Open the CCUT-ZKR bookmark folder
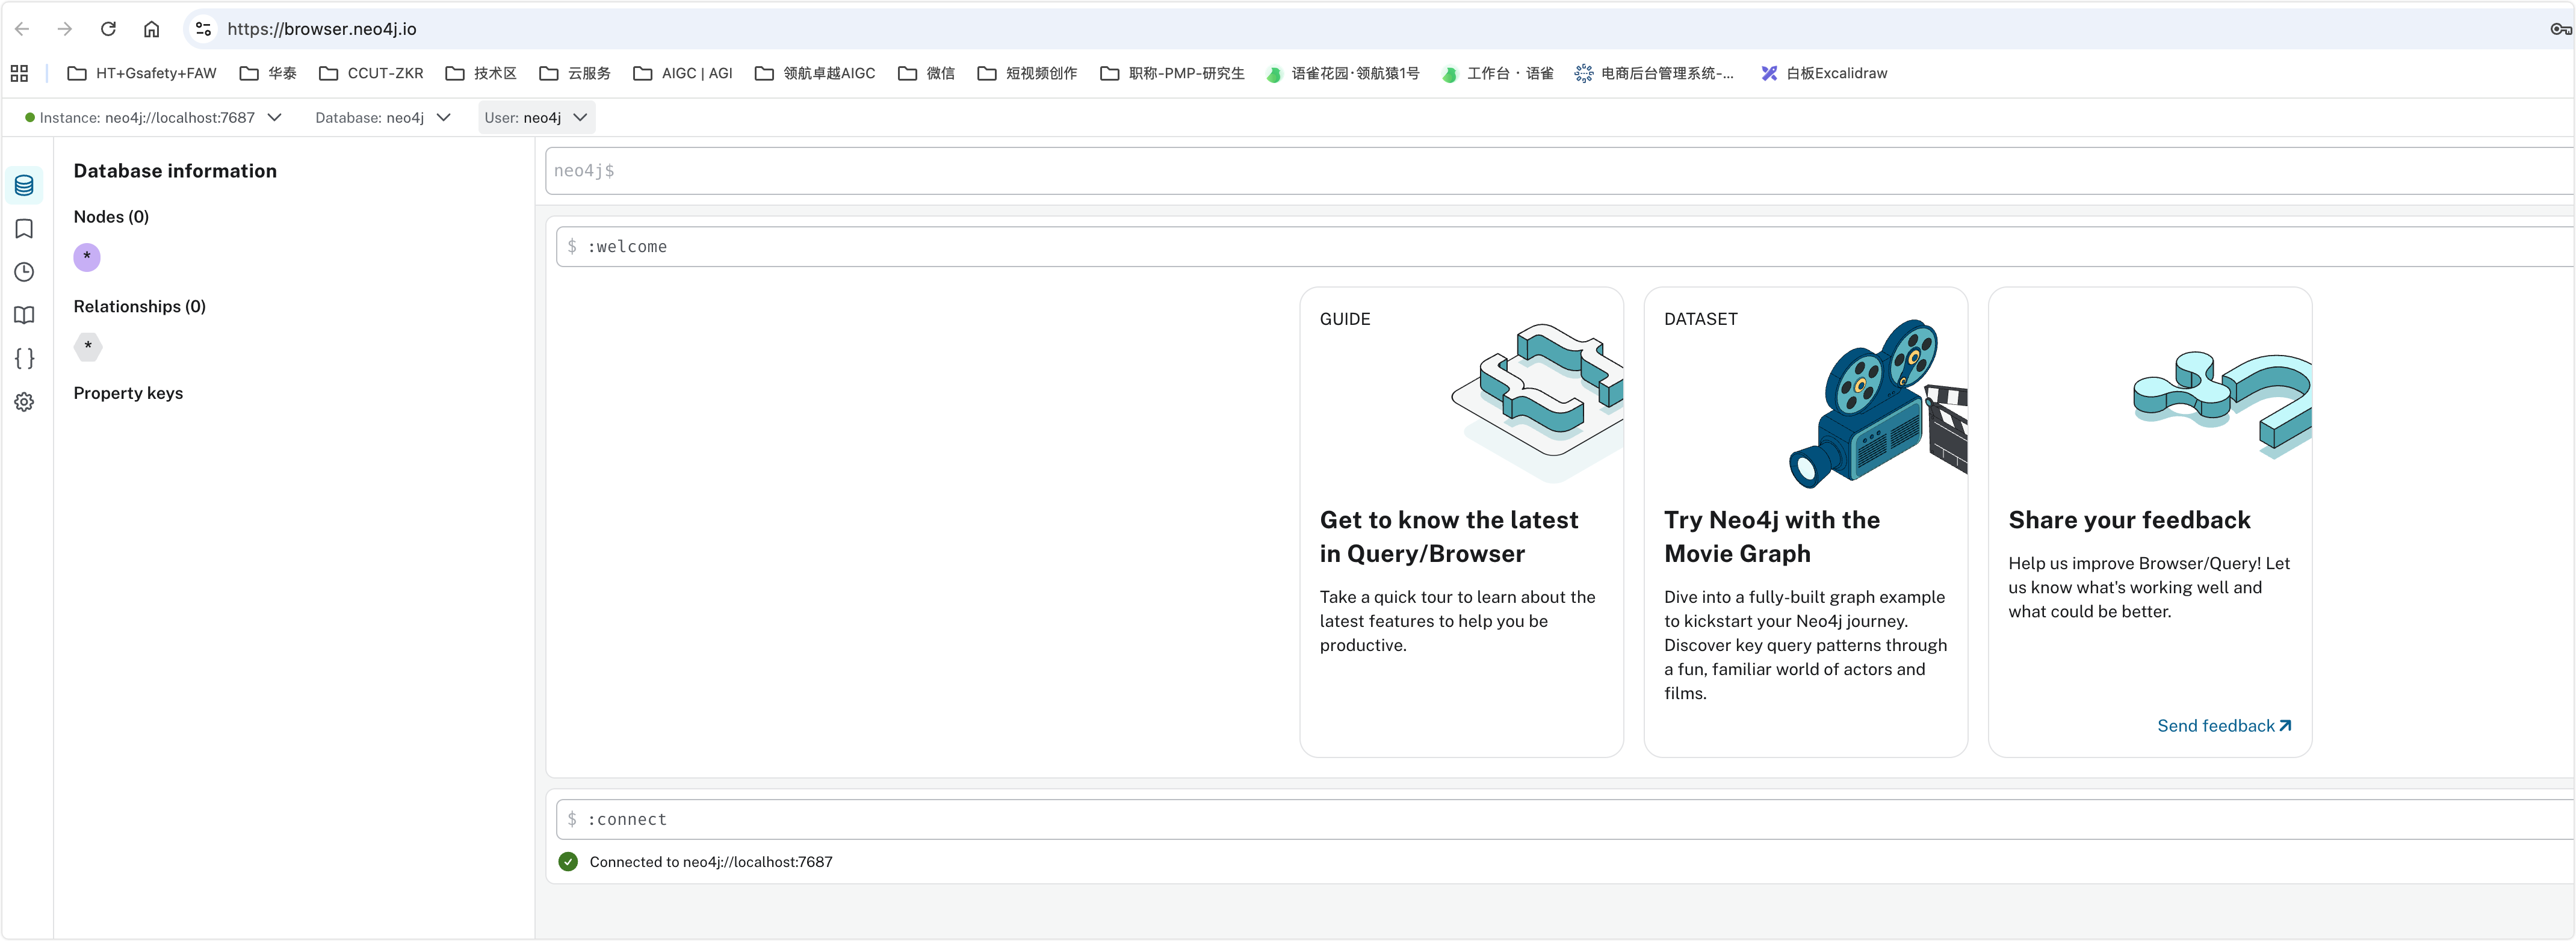Screen dimensions: 2576x941 (371, 73)
